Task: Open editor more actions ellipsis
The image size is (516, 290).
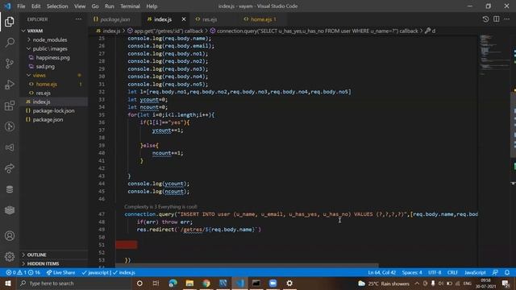Action: point(507,19)
